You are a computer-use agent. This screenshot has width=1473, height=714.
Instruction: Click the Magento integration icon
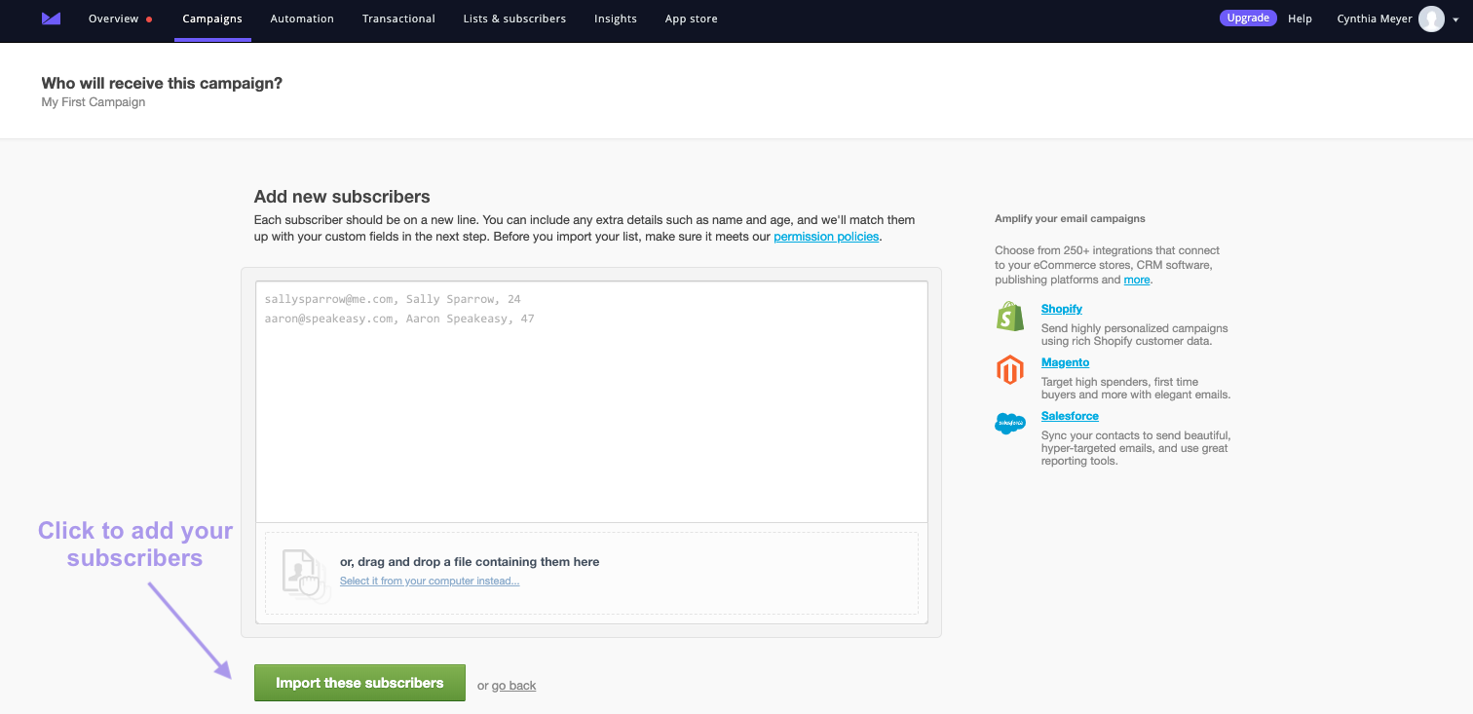pyautogui.click(x=1010, y=369)
